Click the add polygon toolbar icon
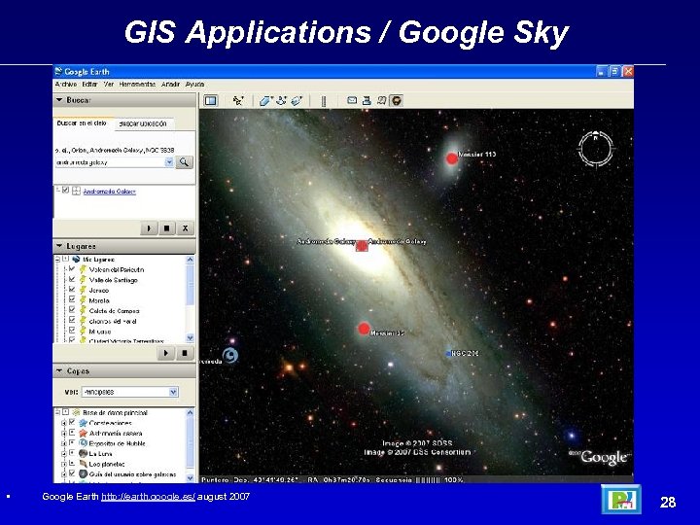This screenshot has height=525, width=700. [265, 101]
